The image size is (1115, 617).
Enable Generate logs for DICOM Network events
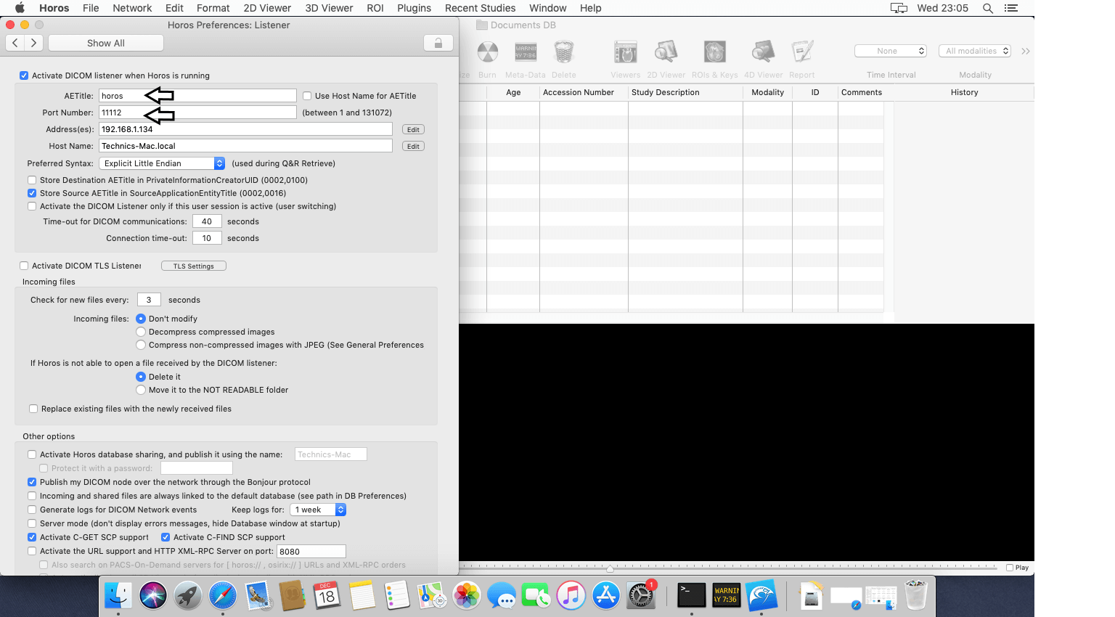(x=32, y=510)
